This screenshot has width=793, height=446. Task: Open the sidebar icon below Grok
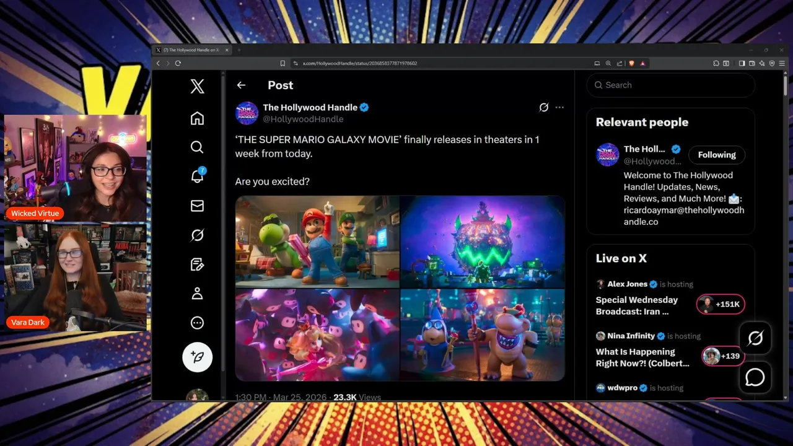(197, 265)
